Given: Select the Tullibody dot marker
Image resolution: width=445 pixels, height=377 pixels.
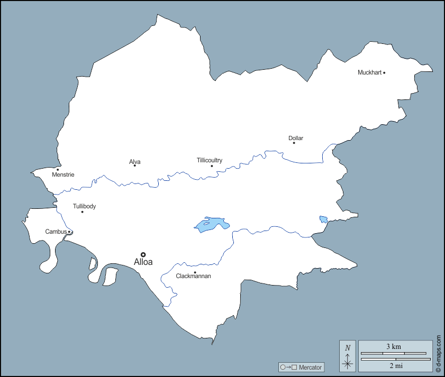Looking at the screenshot, I should (82, 212).
